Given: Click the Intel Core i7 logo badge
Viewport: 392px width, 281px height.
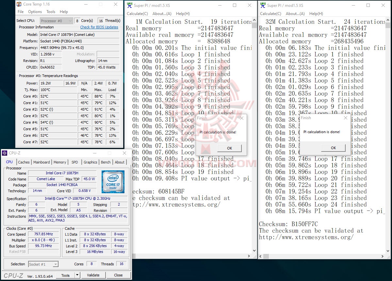Looking at the screenshot, I should pos(113,181).
